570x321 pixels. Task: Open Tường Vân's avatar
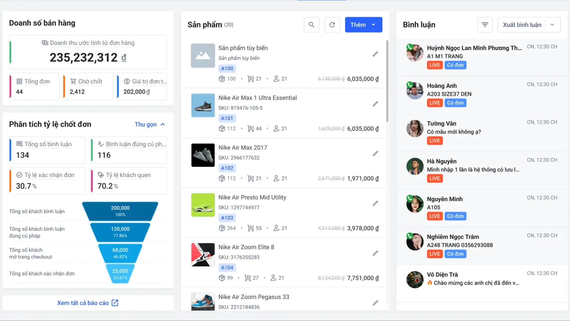pyautogui.click(x=415, y=129)
